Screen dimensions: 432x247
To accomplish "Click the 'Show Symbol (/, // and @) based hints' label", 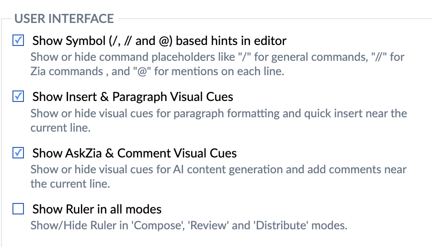I will pos(159,41).
